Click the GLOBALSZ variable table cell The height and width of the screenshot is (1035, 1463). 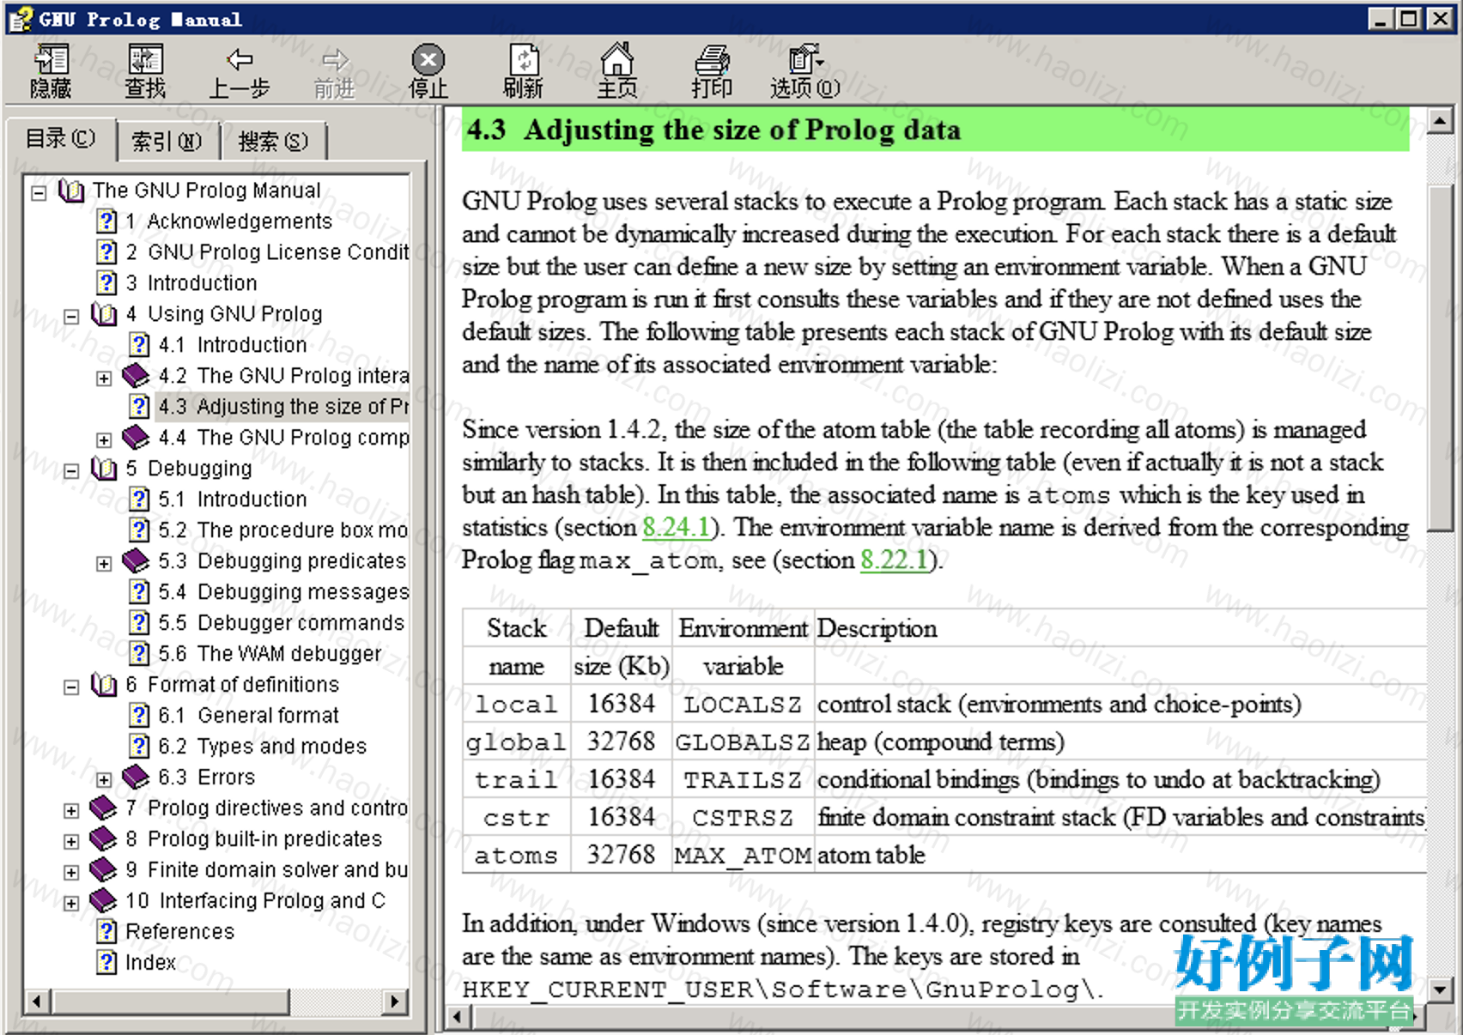[743, 741]
